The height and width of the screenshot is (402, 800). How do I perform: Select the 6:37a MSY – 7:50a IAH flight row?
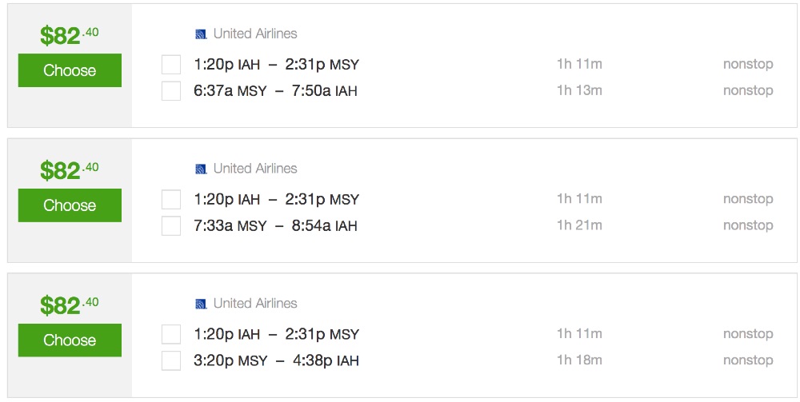pyautogui.click(x=275, y=91)
